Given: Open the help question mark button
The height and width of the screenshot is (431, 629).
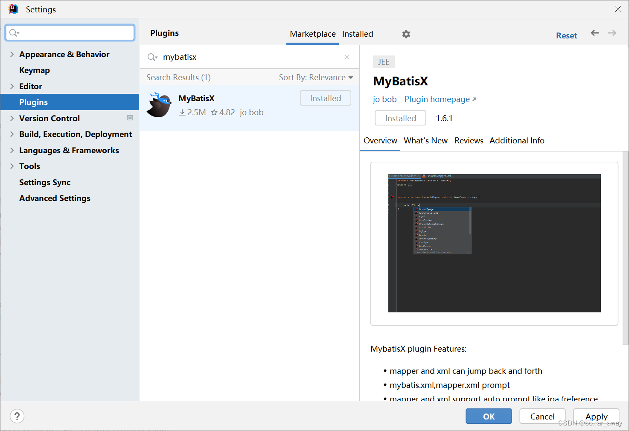Looking at the screenshot, I should pos(17,416).
